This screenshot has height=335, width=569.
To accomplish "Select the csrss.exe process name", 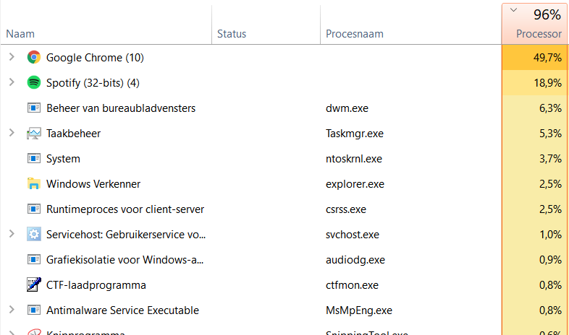I will point(346,209).
